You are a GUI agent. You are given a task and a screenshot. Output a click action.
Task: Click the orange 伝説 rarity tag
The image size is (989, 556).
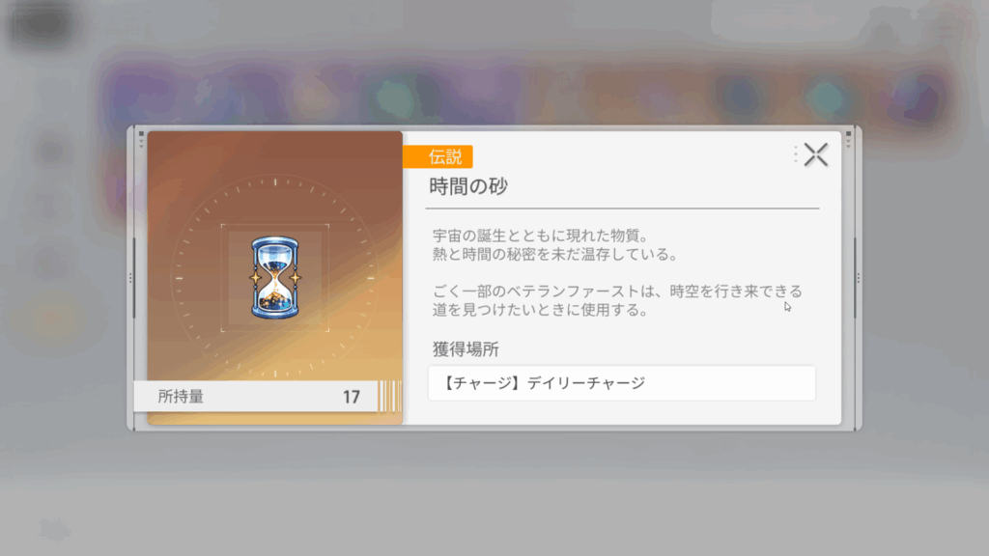point(438,156)
